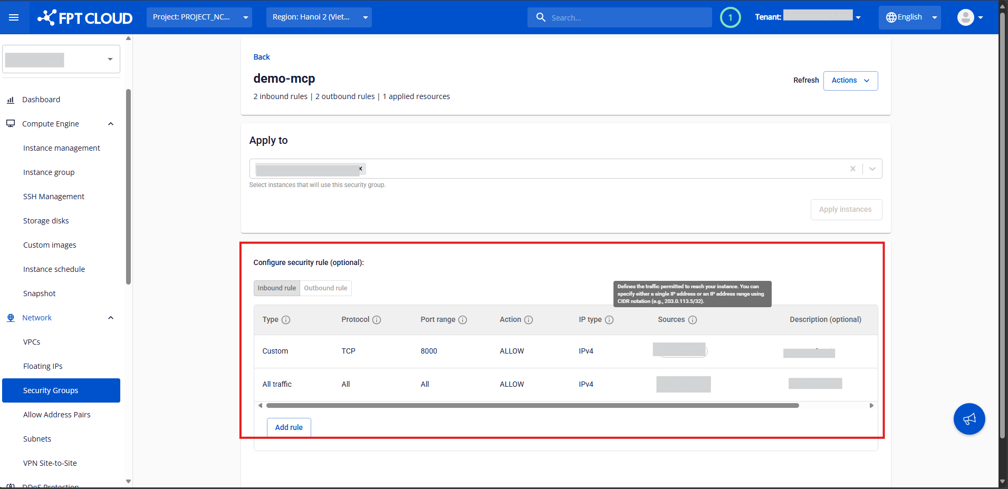The height and width of the screenshot is (489, 1008).
Task: Click the info icon next to Port range
Action: pyautogui.click(x=463, y=320)
